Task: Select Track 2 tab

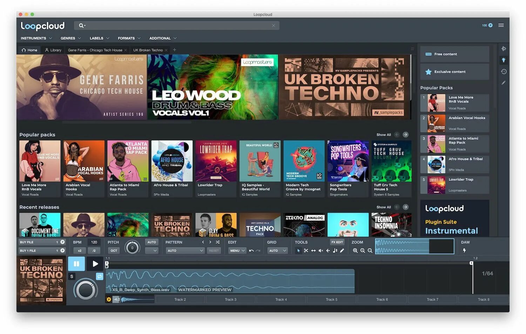Action: click(180, 300)
